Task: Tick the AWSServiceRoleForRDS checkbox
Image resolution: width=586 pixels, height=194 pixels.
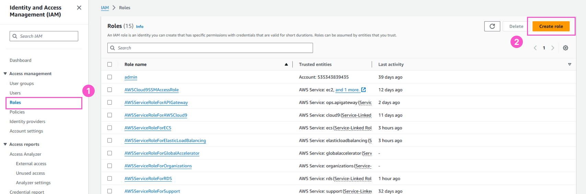Action: click(110, 179)
